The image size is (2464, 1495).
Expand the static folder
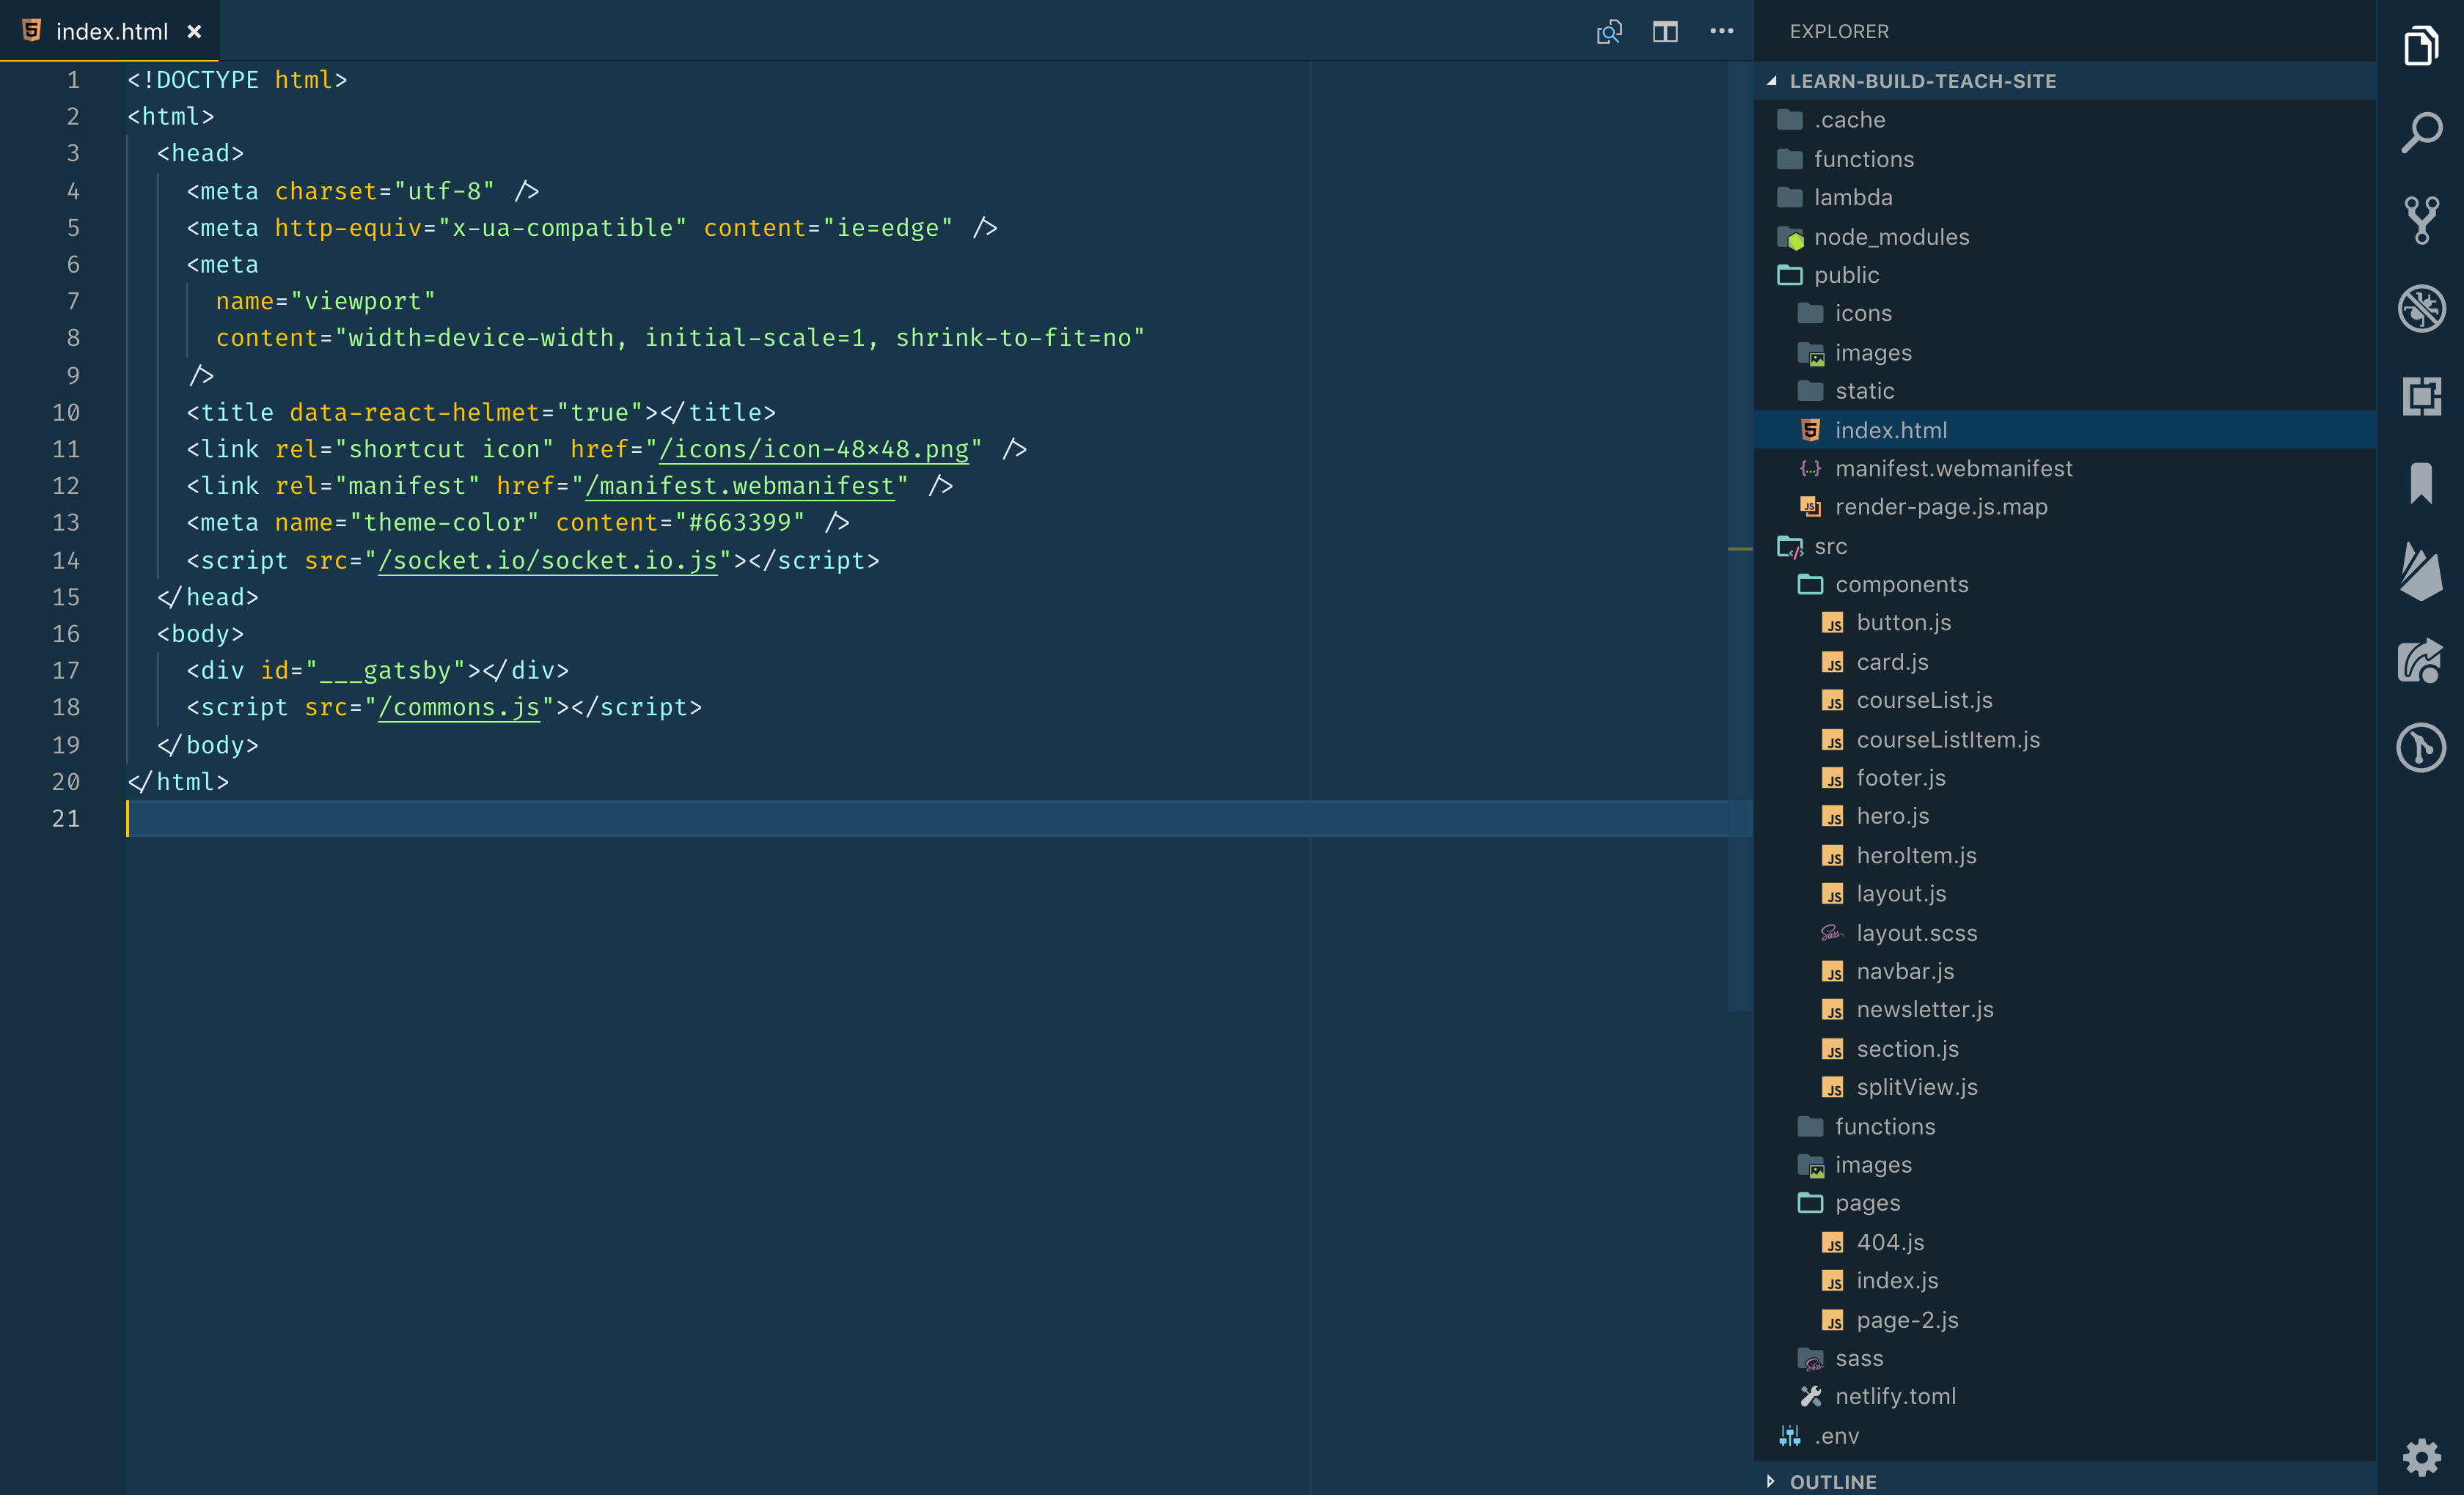point(2065,391)
